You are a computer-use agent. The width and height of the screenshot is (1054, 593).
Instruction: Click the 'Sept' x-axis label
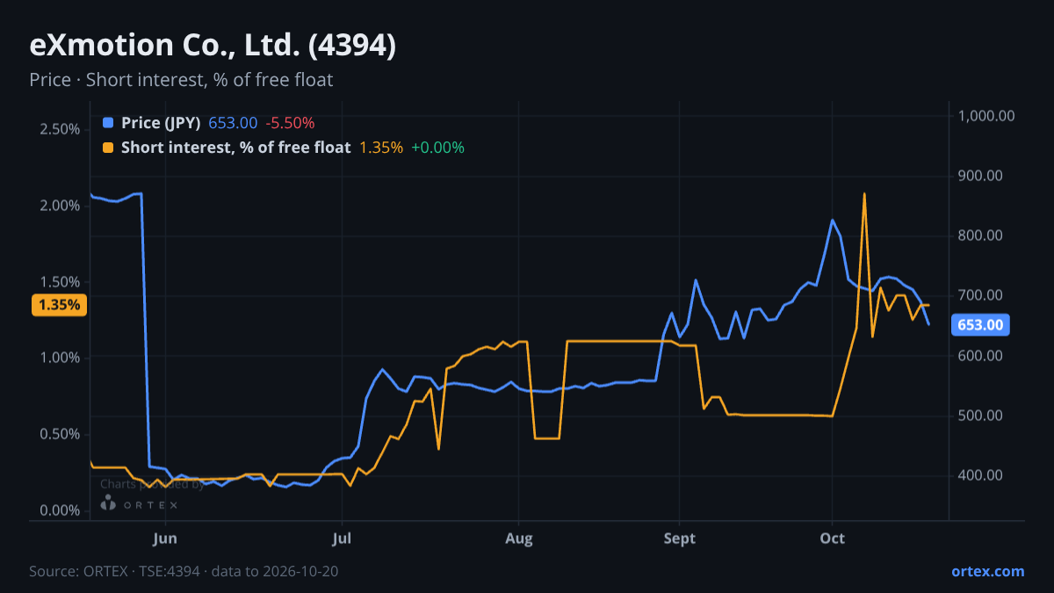(679, 538)
